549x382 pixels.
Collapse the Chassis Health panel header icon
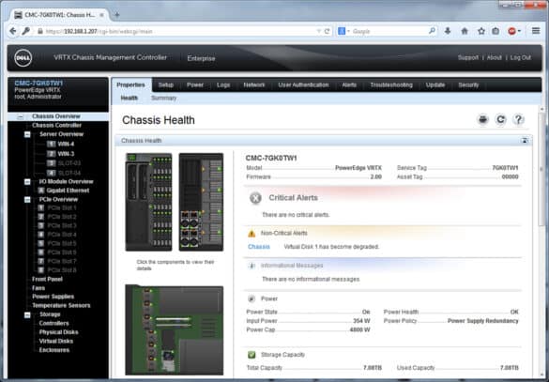point(525,141)
